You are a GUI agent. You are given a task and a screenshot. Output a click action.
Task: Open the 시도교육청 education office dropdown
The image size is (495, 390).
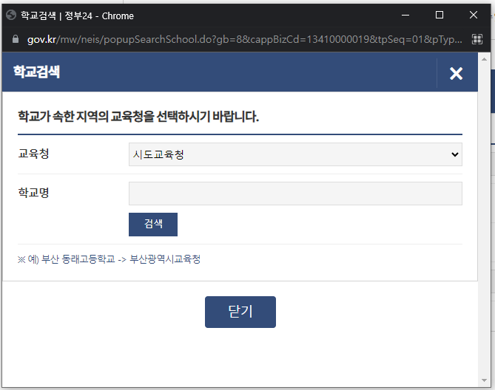(295, 154)
